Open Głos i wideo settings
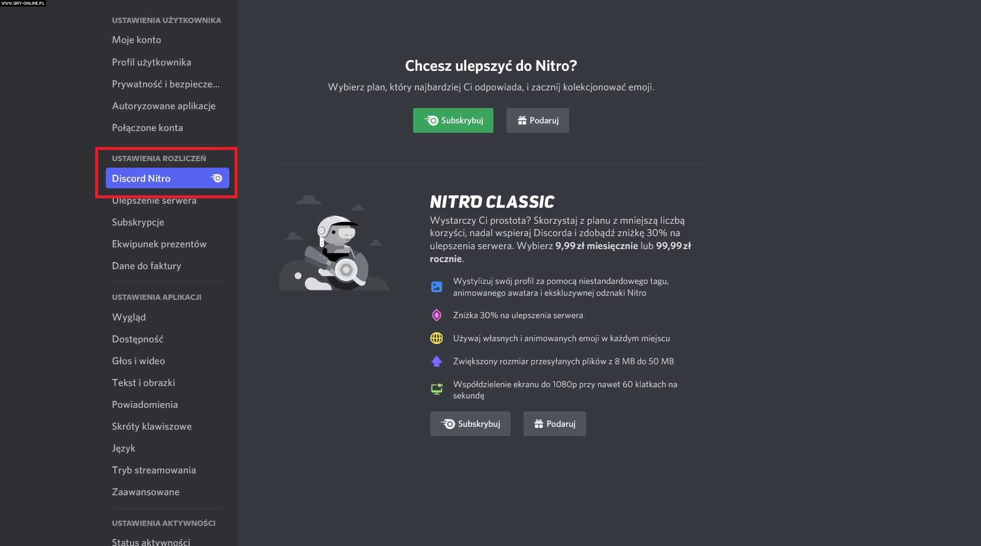The width and height of the screenshot is (981, 546). 138,361
